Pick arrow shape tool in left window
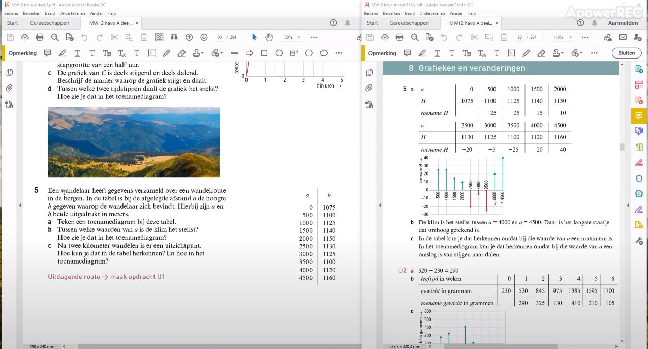This screenshot has height=349, width=648. point(250,53)
